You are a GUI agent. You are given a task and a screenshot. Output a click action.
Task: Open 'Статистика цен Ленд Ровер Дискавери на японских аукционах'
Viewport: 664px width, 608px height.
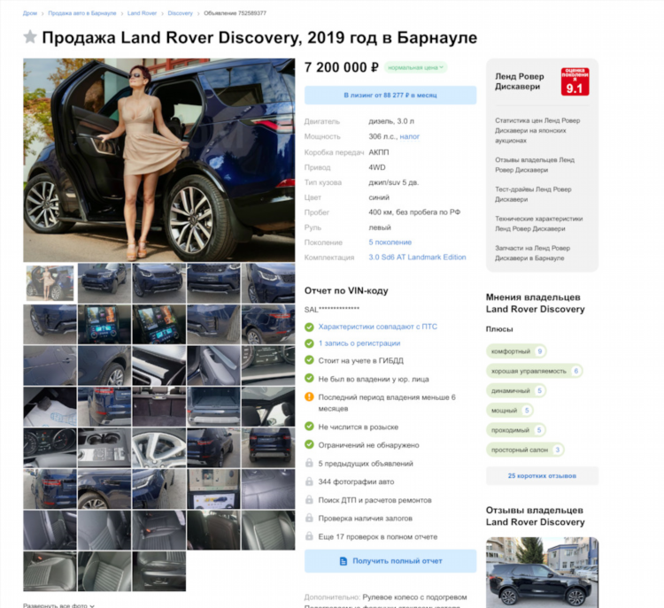tap(537, 130)
